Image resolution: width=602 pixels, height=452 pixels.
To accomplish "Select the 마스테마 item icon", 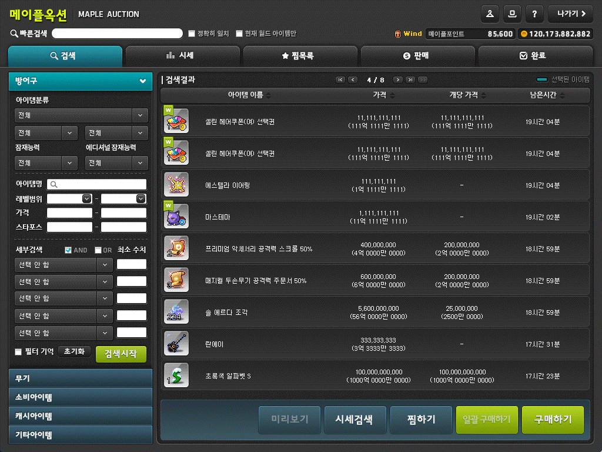I will point(176,217).
